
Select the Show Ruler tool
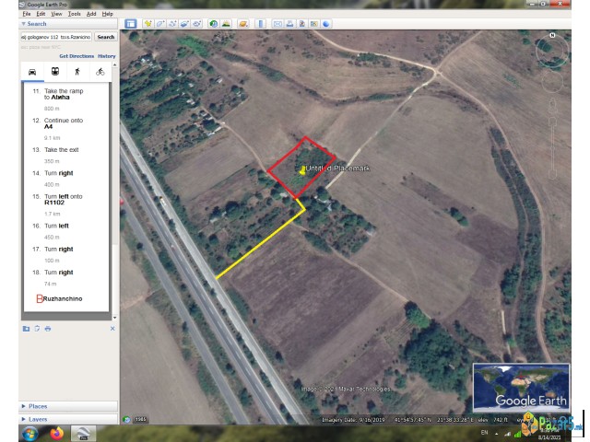(263, 23)
